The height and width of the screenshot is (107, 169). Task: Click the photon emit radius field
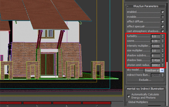156,65
